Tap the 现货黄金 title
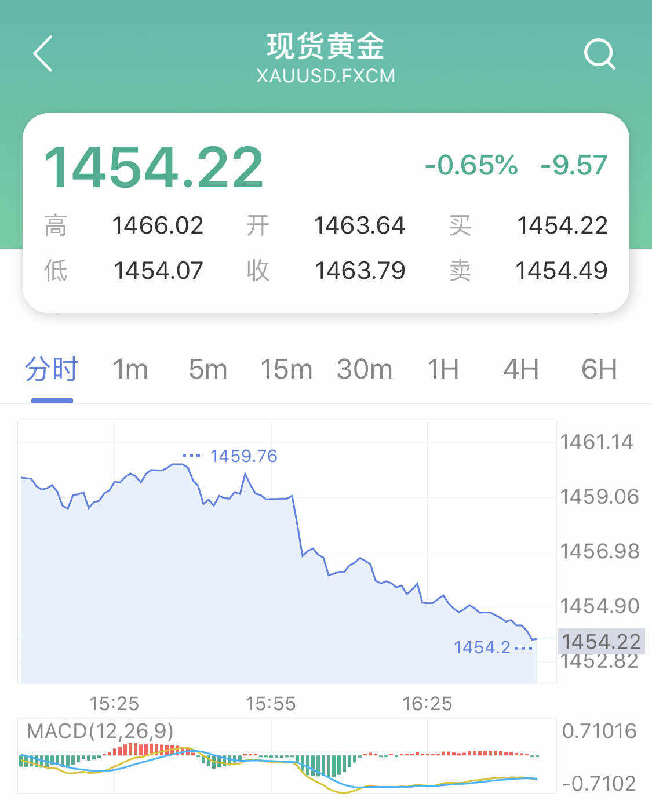The height and width of the screenshot is (804, 652). pos(326,46)
